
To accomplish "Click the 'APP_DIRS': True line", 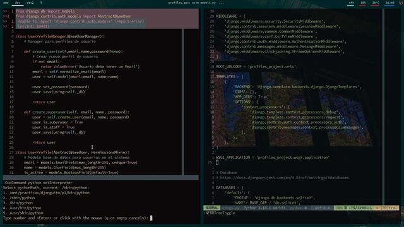I will tap(251, 96).
